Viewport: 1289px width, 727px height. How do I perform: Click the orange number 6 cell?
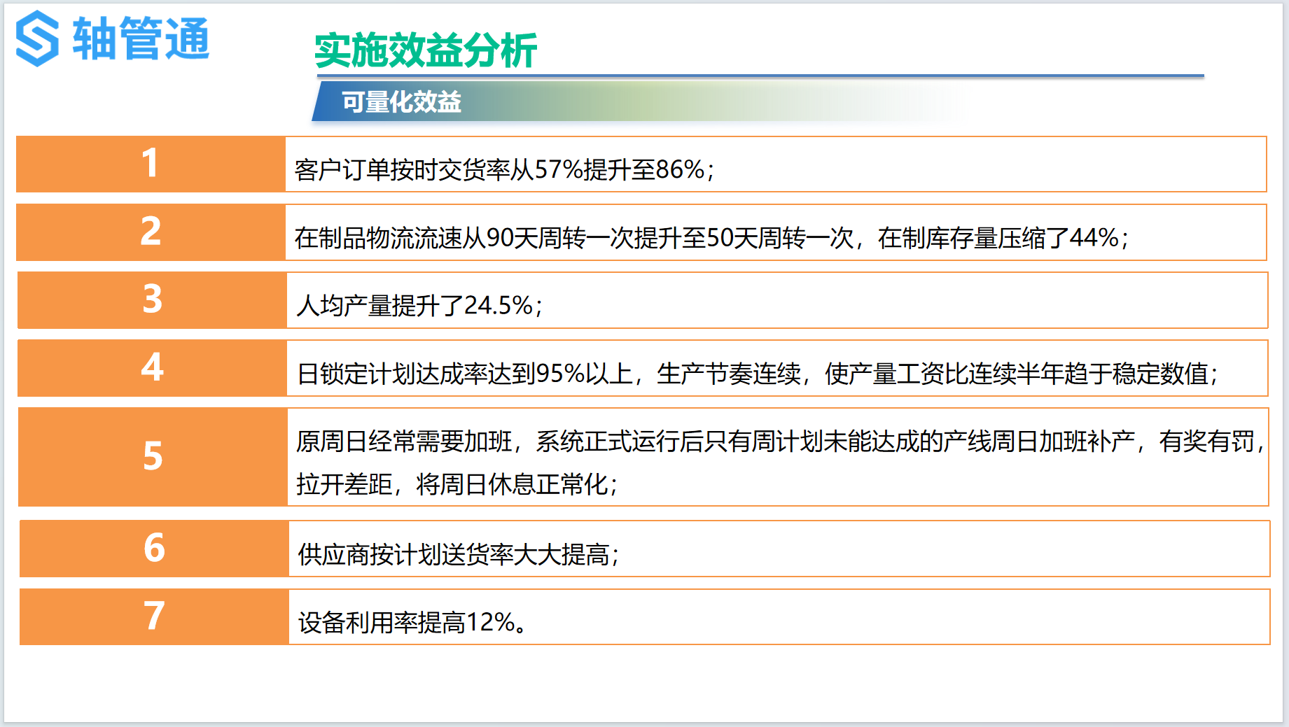[154, 549]
